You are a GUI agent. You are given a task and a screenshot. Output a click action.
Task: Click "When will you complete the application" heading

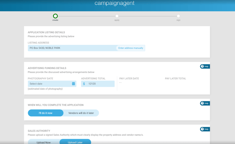pyautogui.click(x=56, y=105)
